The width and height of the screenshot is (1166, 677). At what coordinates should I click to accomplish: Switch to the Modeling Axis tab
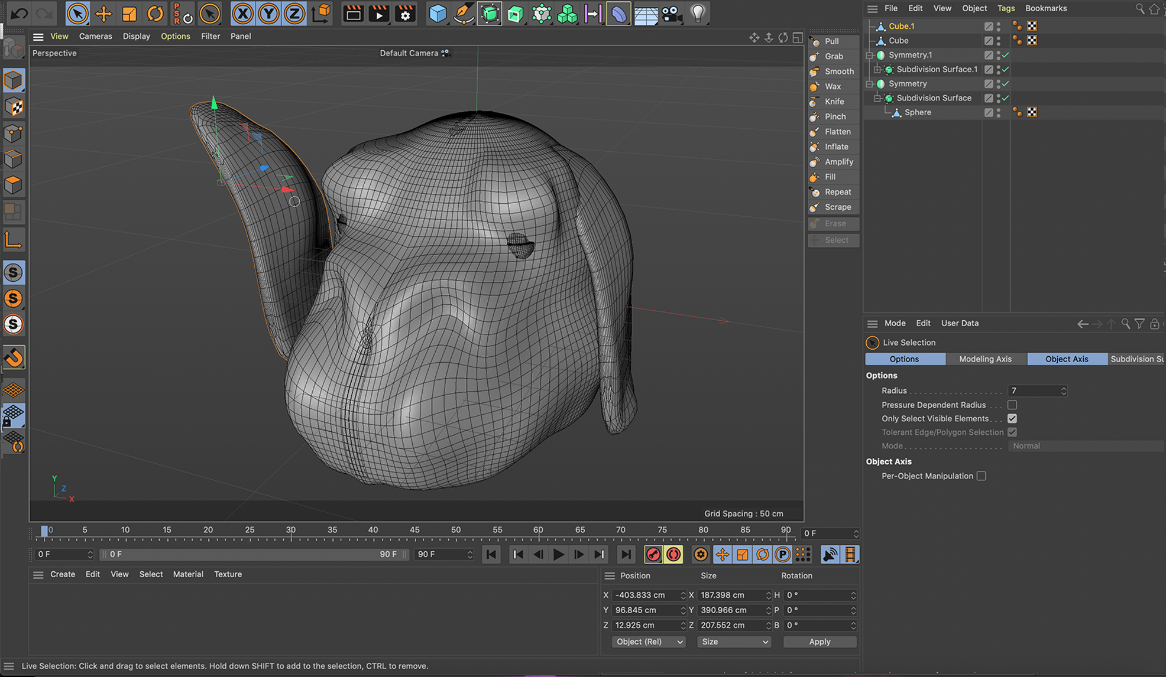pyautogui.click(x=985, y=359)
